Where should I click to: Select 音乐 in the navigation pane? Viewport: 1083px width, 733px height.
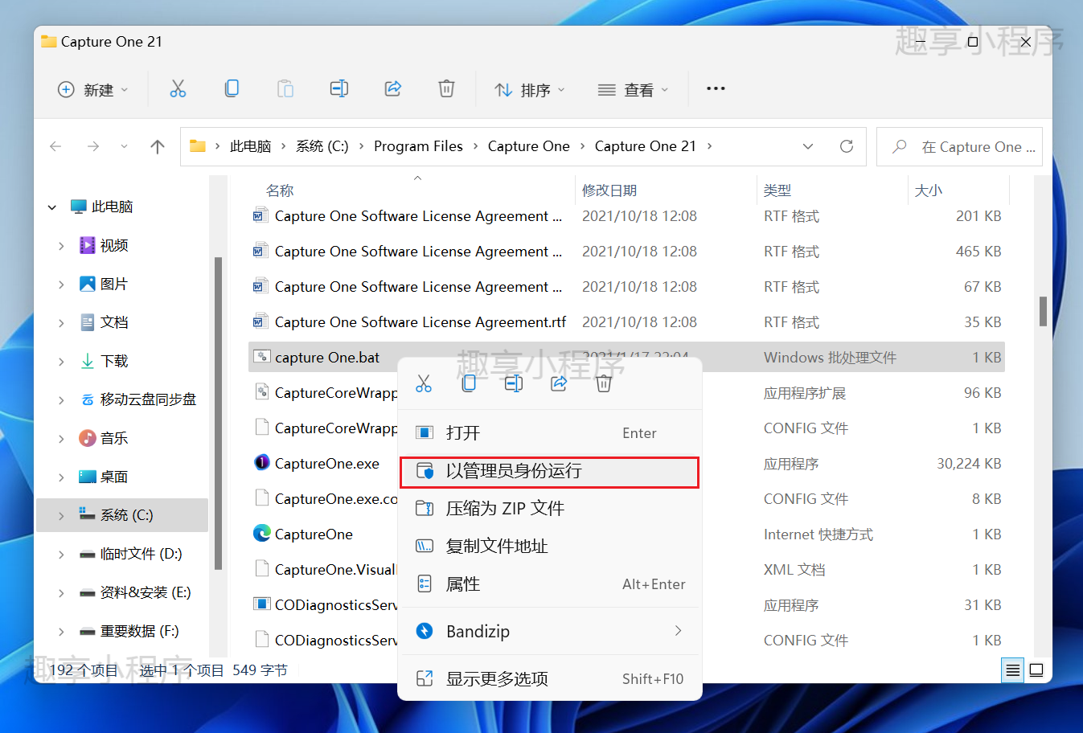[114, 438]
